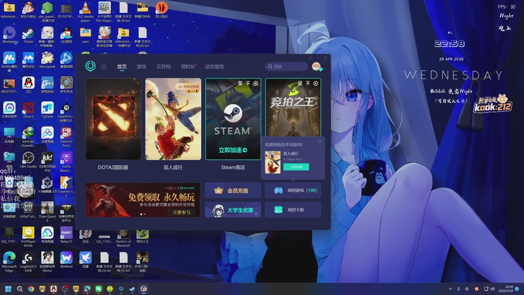Click the green accelerate button in the popup
The width and height of the screenshot is (524, 295).
[296, 167]
